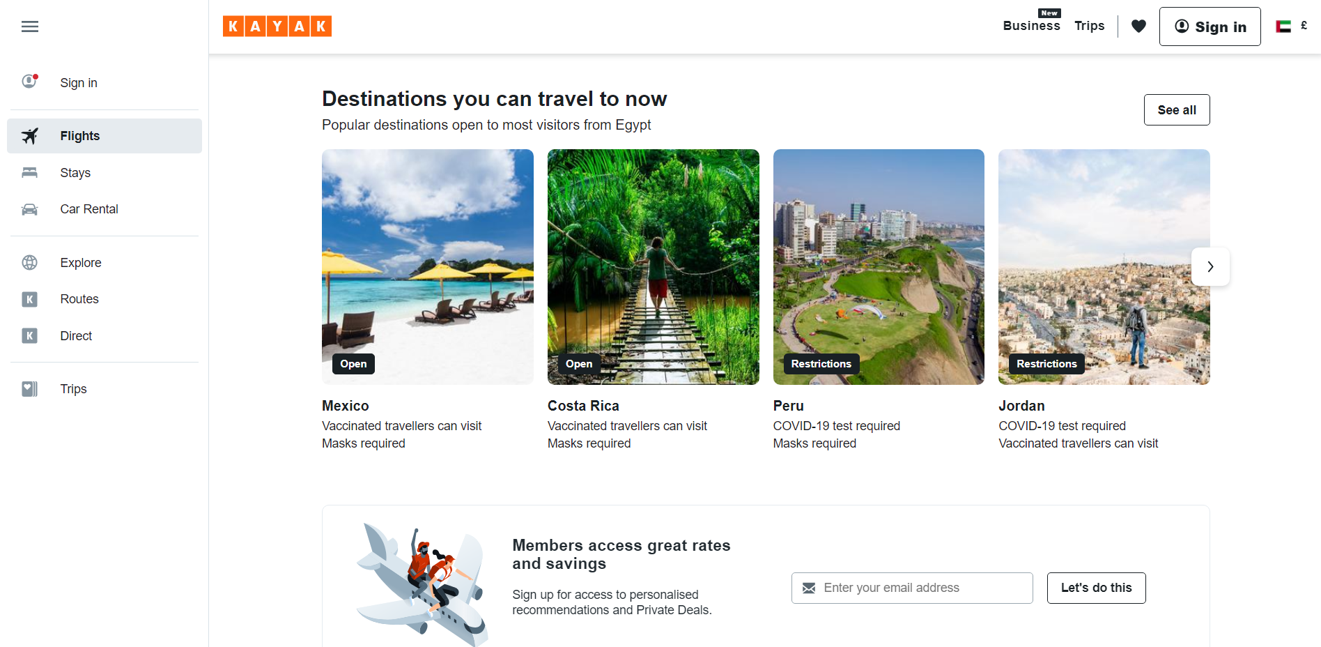This screenshot has width=1321, height=647.
Task: Open the country and currency selector flag
Action: (1283, 26)
